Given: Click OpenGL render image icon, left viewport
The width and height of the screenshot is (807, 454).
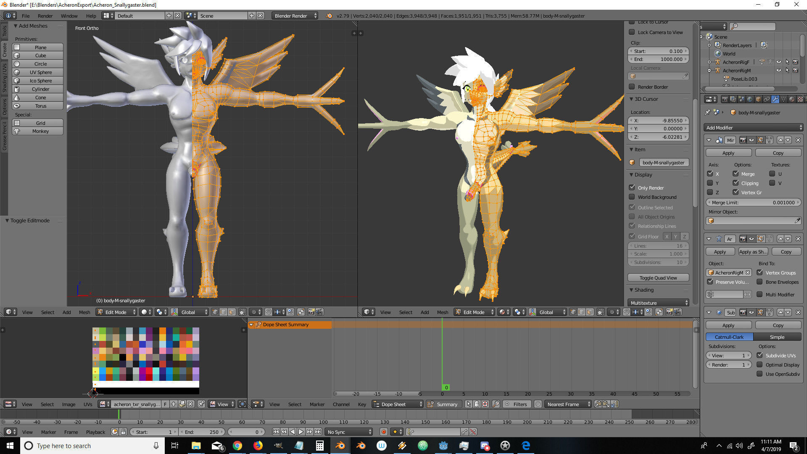Looking at the screenshot, I should pos(311,312).
